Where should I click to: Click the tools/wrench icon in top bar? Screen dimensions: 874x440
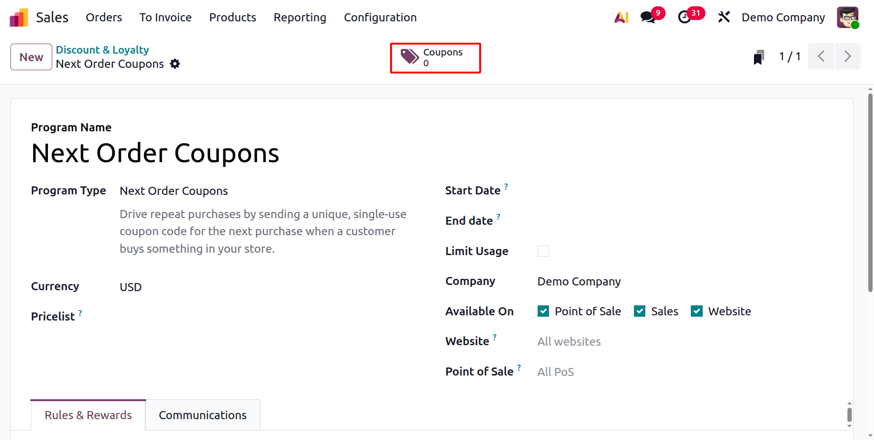pyautogui.click(x=724, y=17)
